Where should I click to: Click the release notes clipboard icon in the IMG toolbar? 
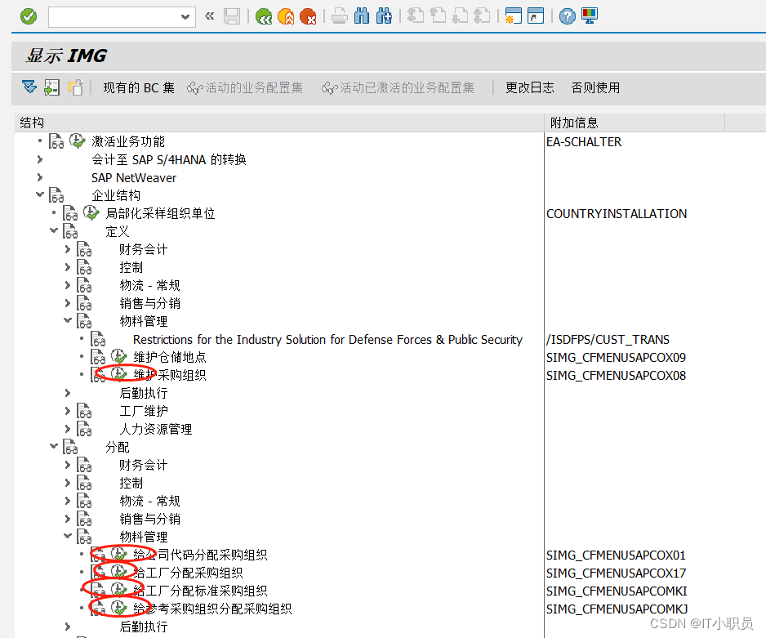[x=75, y=87]
